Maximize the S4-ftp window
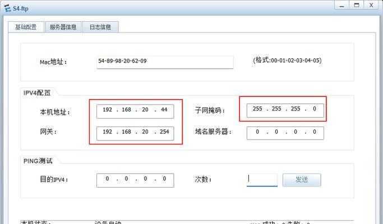 357,5
